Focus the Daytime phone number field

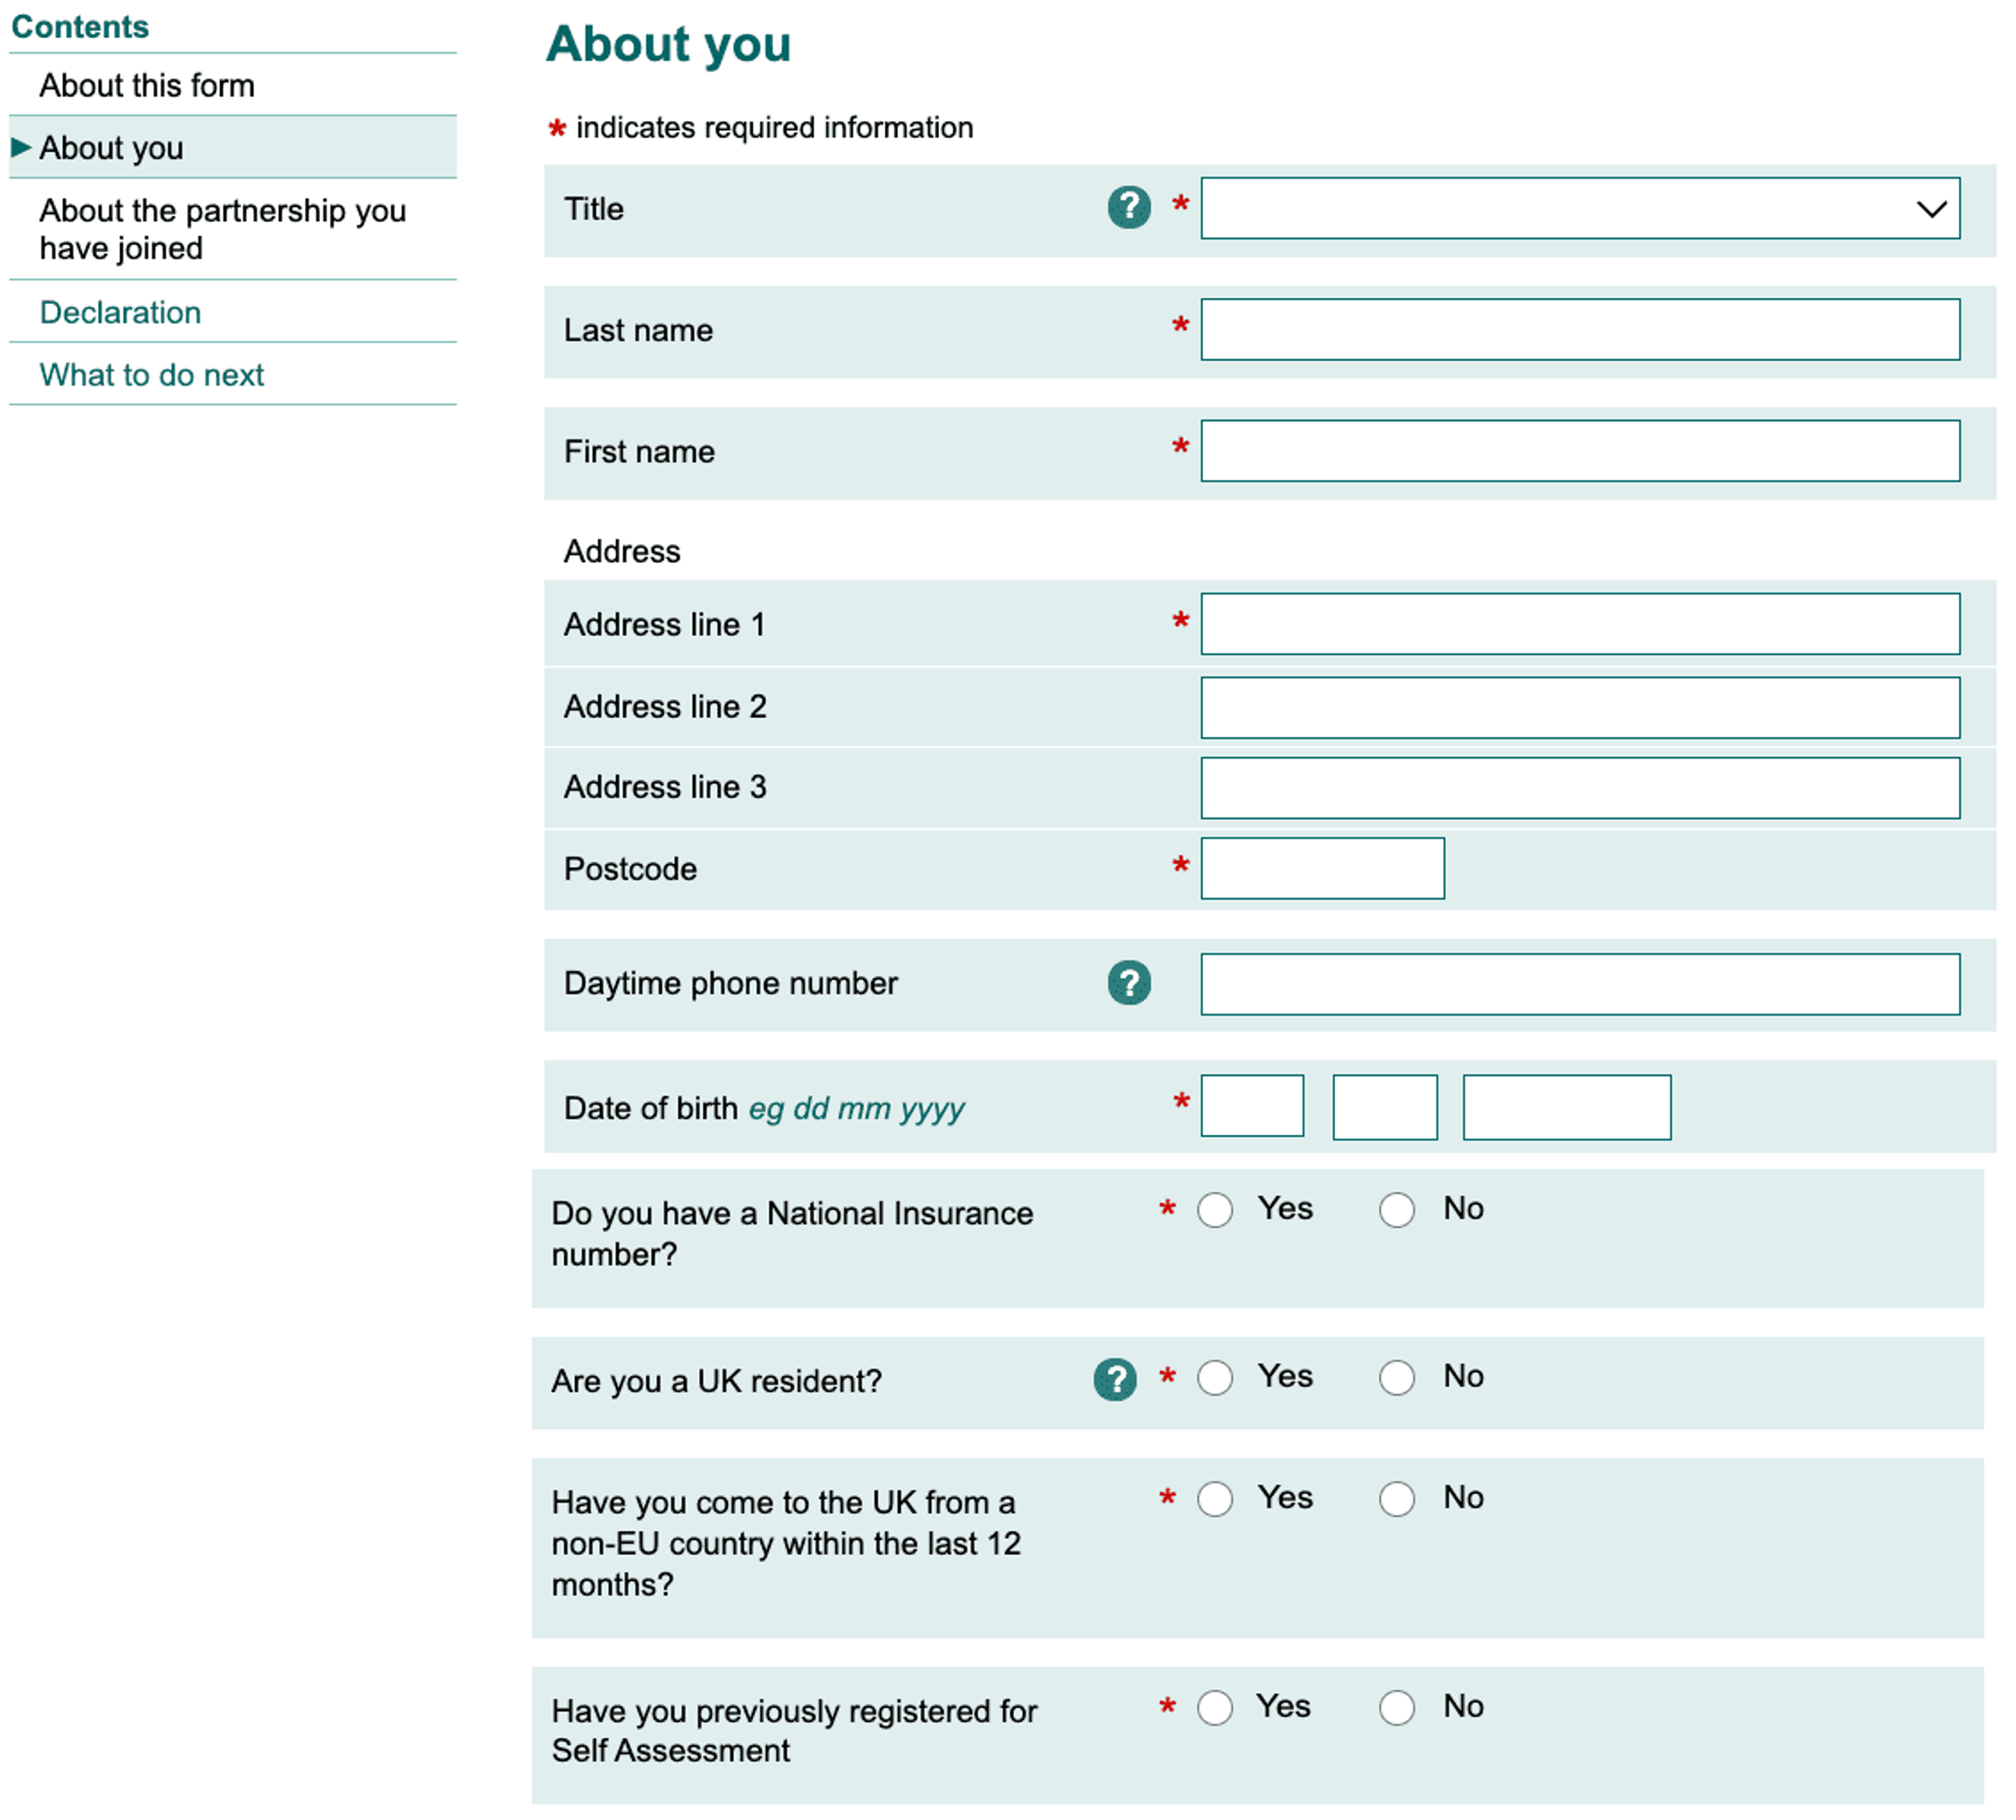1580,984
